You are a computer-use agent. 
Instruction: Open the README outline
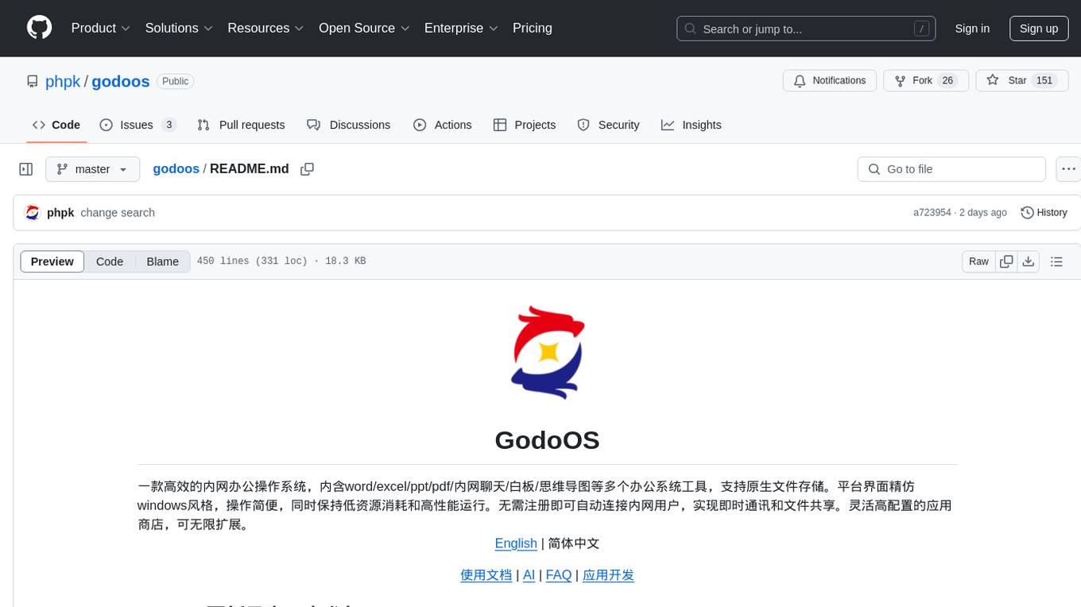(x=1056, y=261)
